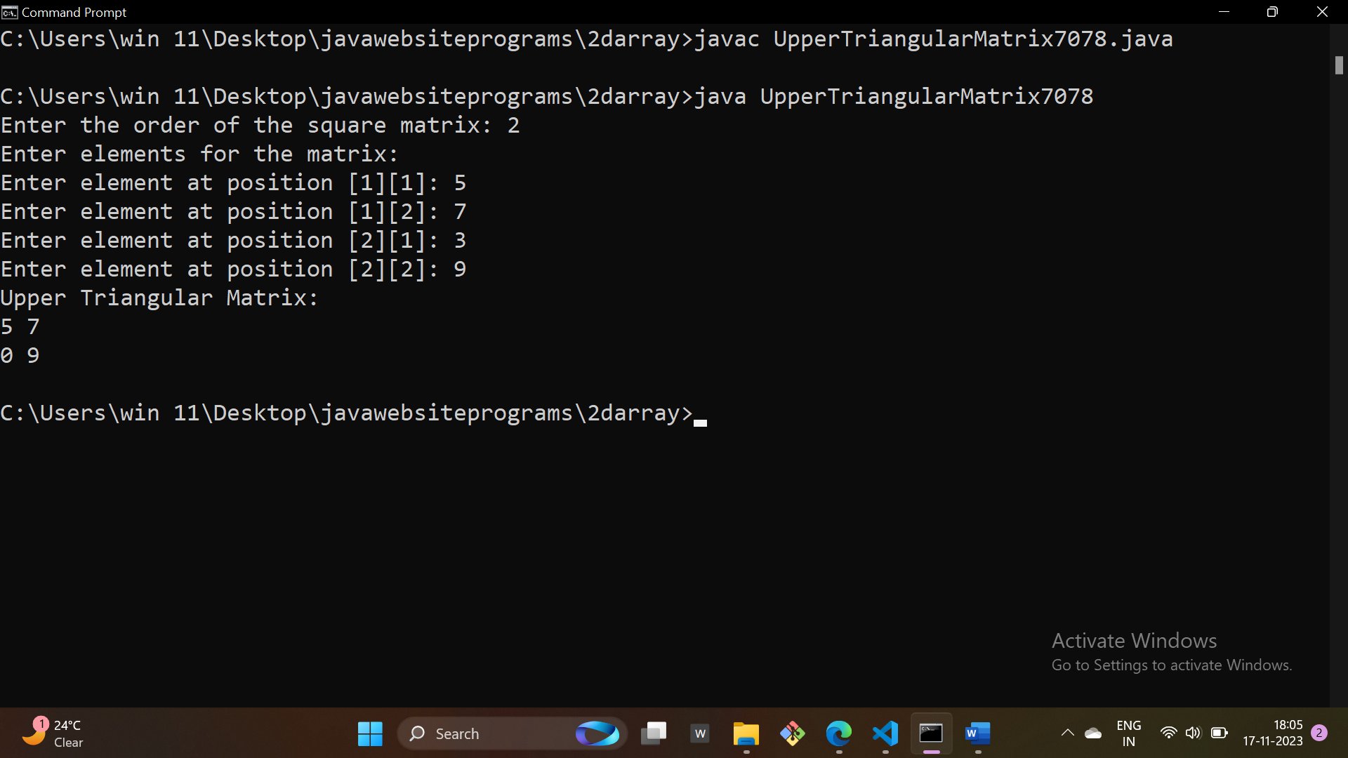Click the vertical scrollbar thumb in the console
The image size is (1348, 758).
pos(1339,65)
